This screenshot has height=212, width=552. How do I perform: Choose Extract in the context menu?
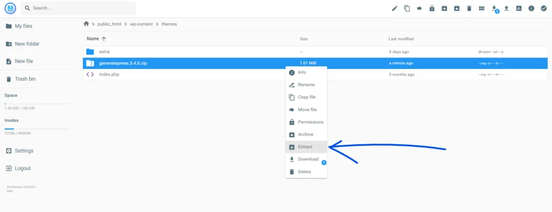306,147
